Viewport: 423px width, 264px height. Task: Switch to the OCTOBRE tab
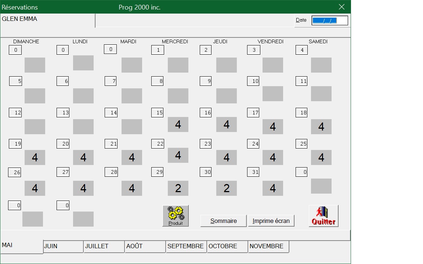click(x=227, y=246)
